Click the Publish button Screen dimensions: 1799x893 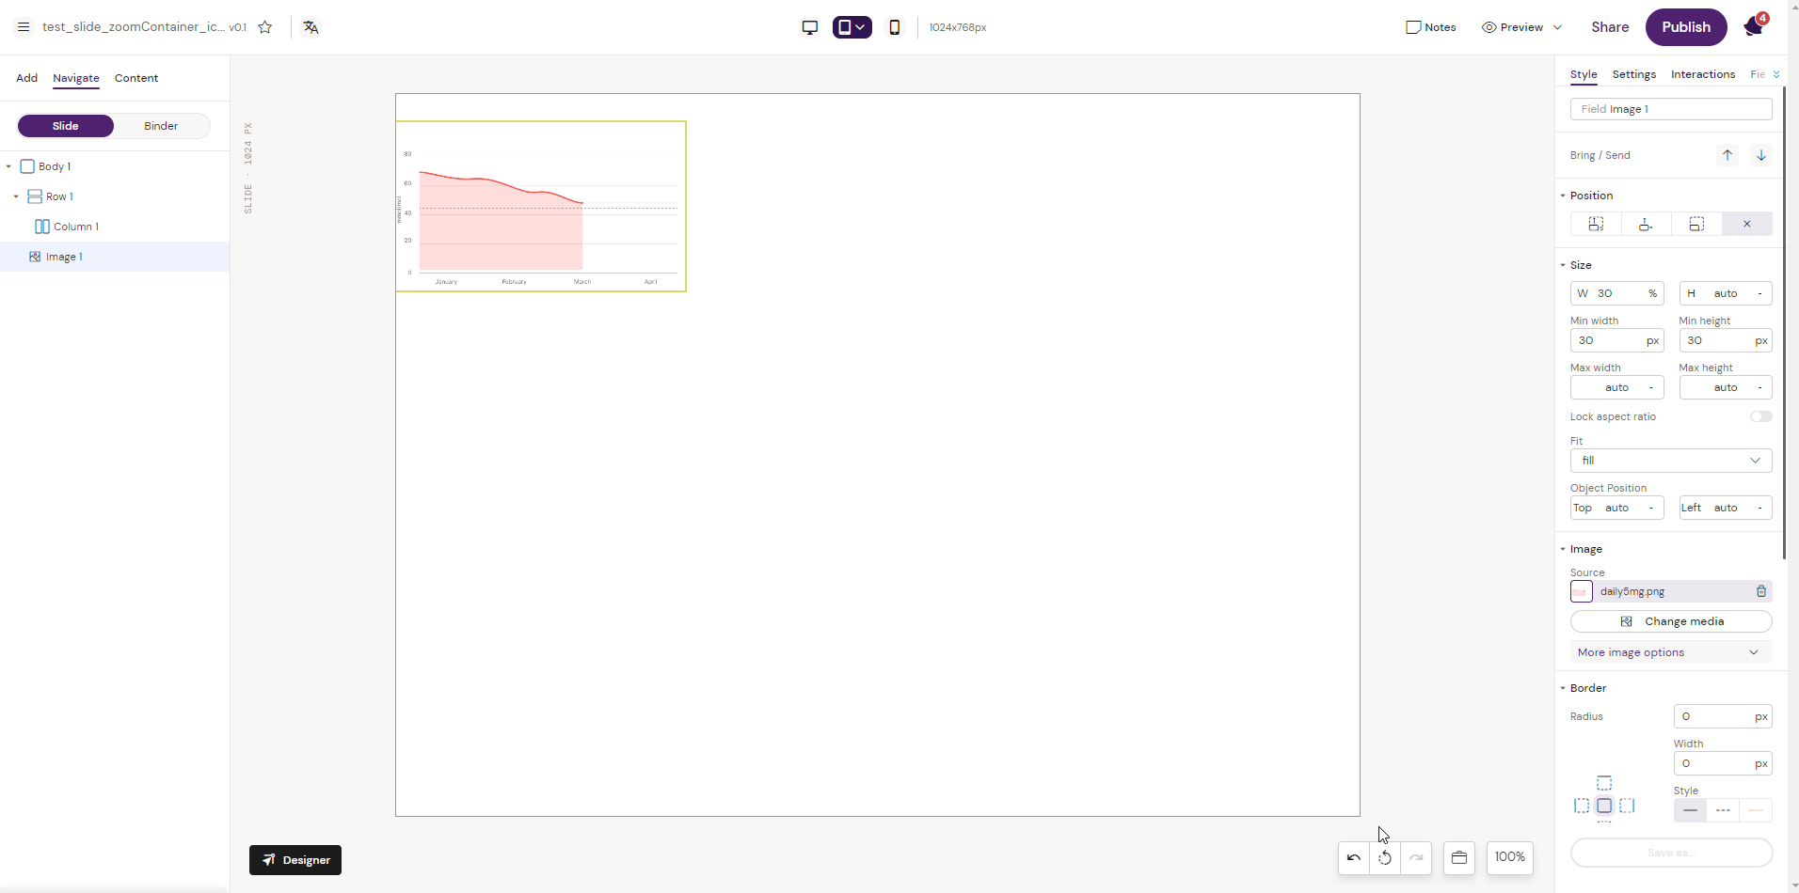click(x=1685, y=27)
